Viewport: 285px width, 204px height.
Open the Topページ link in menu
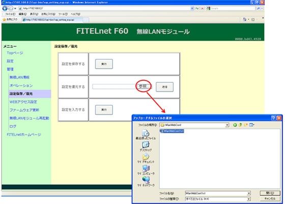15,53
